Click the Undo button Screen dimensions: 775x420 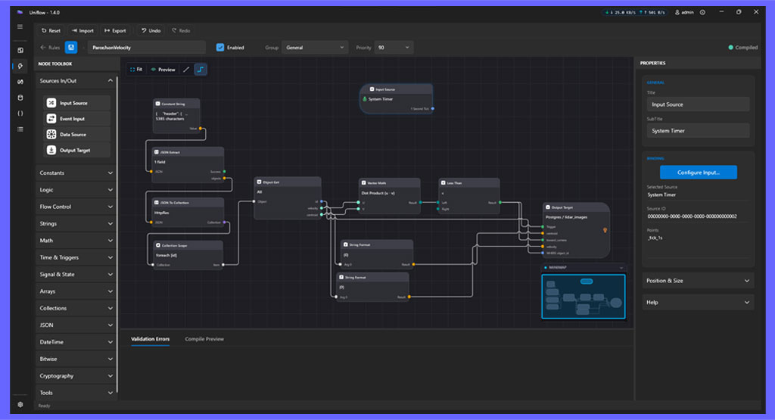coord(151,30)
